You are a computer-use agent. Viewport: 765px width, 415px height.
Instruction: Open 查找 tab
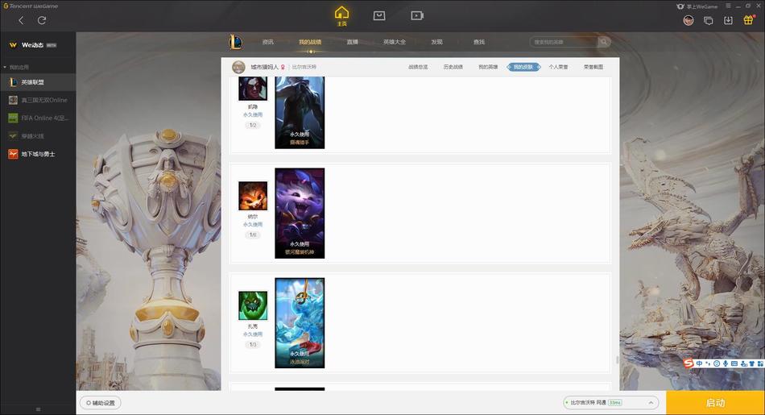click(x=479, y=42)
